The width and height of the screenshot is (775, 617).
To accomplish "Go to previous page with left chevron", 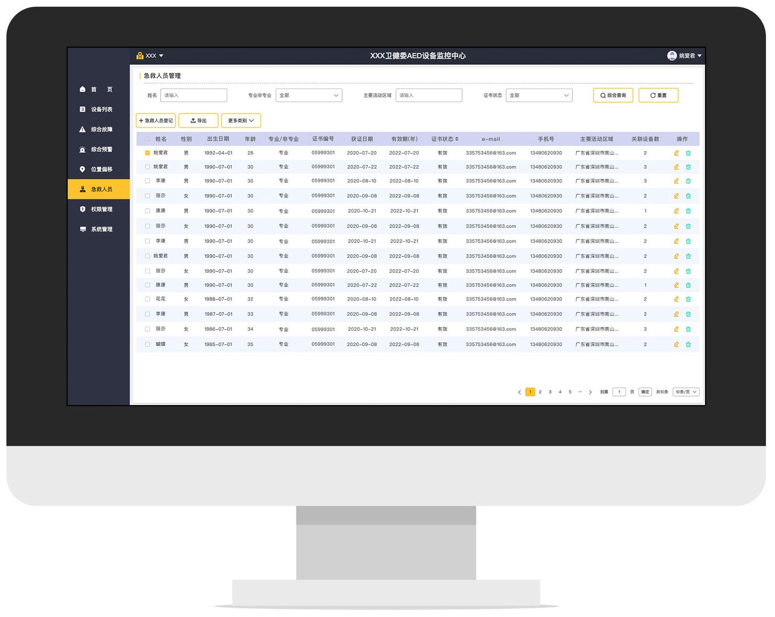I will 519,392.
